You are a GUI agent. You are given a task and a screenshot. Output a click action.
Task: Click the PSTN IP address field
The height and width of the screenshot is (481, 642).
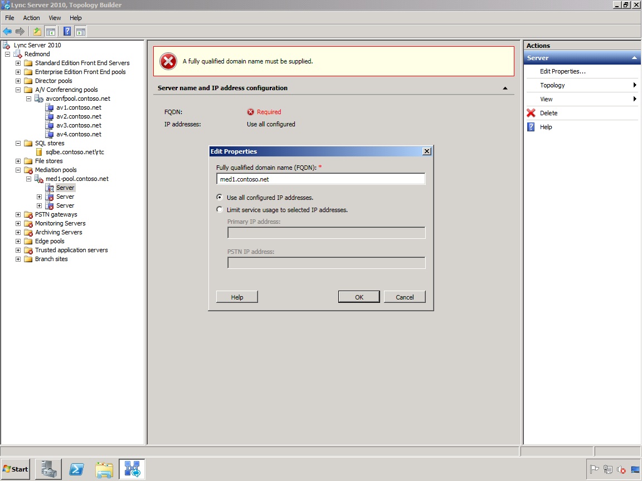[327, 263]
